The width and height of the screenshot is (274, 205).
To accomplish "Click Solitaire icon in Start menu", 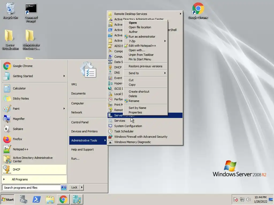I will coord(7,129).
